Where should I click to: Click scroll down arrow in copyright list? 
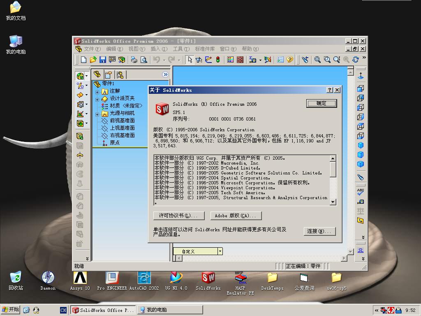pos(333,202)
